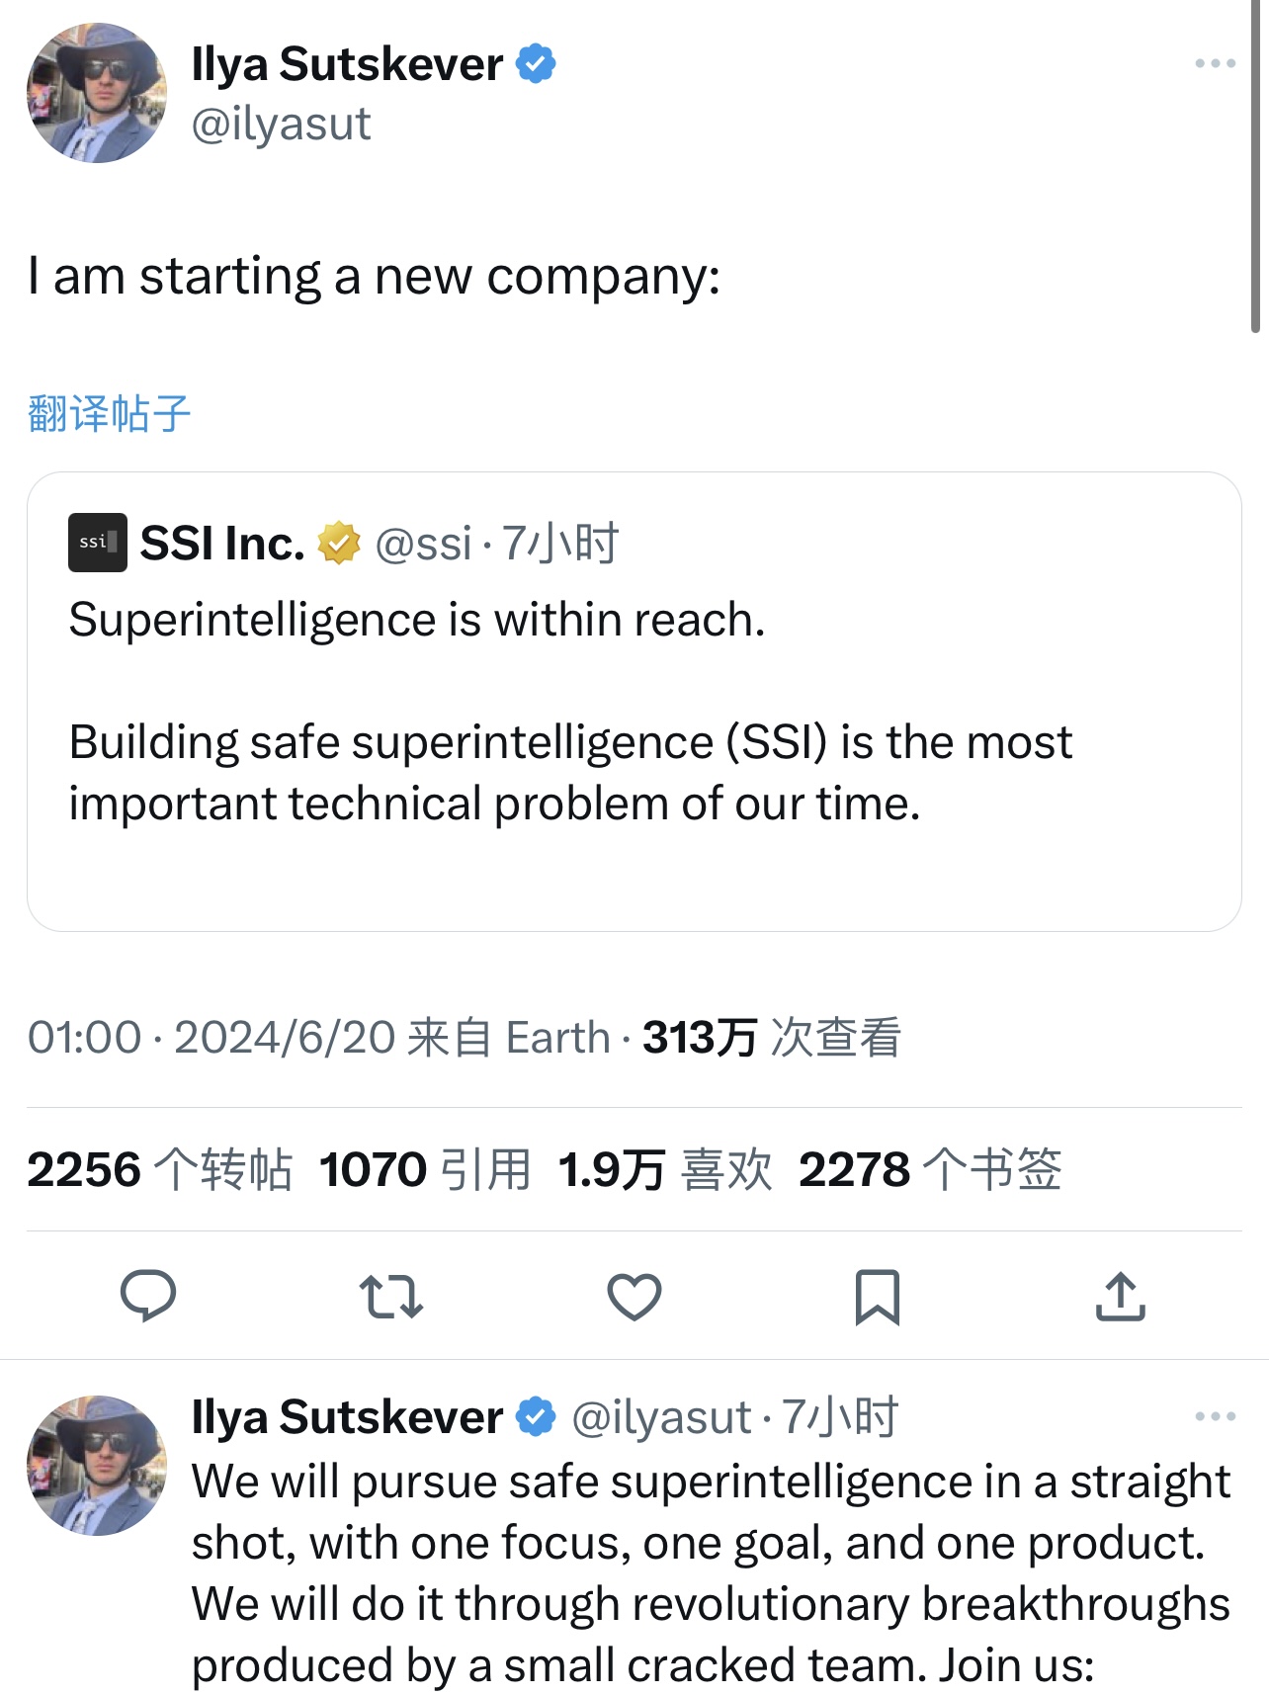View the 1070 quotes list

[x=425, y=1169]
